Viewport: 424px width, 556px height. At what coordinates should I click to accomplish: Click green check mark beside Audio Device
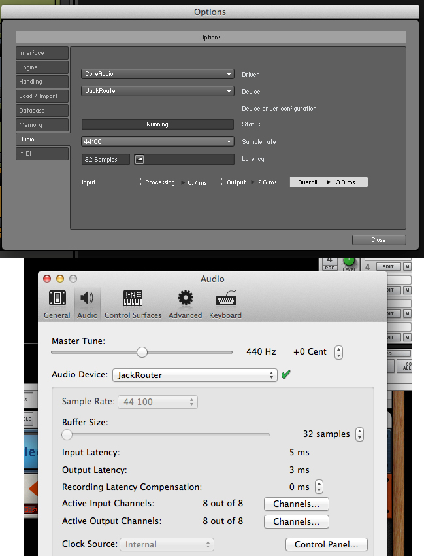[286, 374]
